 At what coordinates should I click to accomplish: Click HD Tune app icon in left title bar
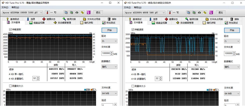[x=3, y=3]
